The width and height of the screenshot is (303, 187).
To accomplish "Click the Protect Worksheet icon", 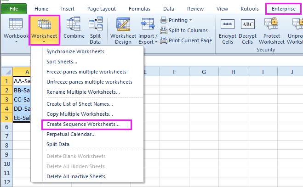I will (271, 23).
